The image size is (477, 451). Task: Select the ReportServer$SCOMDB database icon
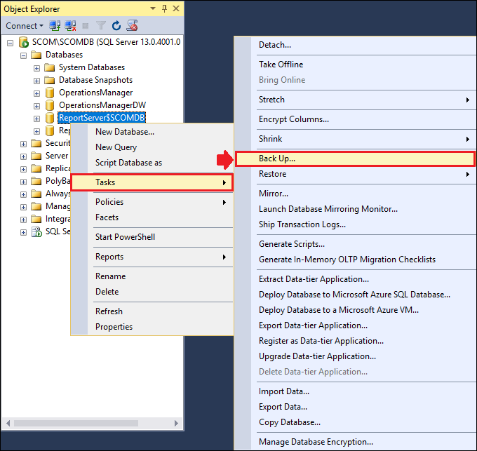(x=50, y=118)
